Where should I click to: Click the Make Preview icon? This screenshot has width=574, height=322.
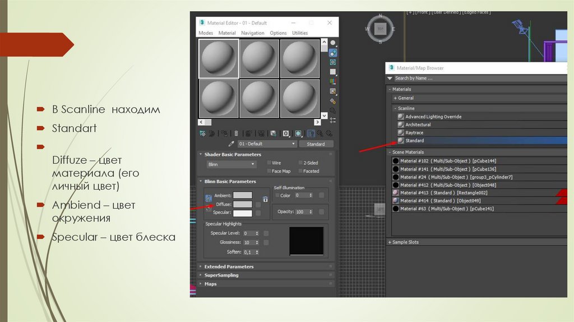333,91
